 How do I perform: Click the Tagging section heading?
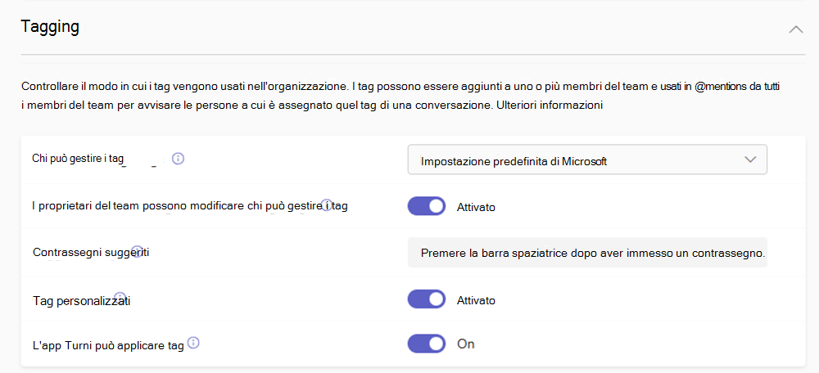pyautogui.click(x=50, y=26)
